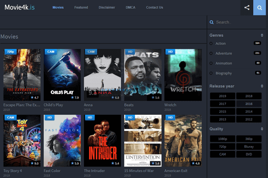
Task: Open the Anna movie poster
Action: (103, 75)
